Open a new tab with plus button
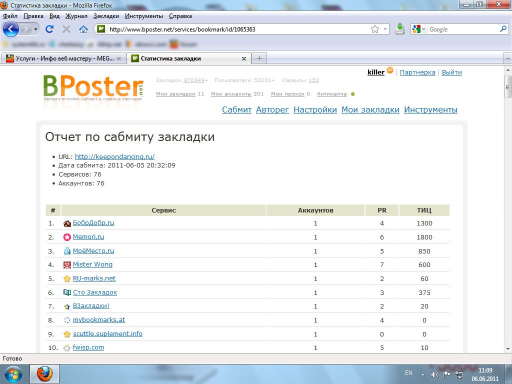 click(259, 58)
